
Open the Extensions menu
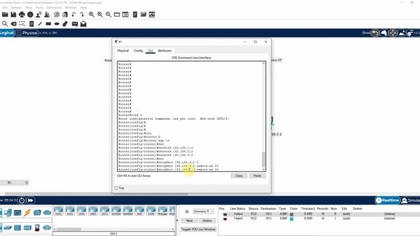(x=54, y=7)
